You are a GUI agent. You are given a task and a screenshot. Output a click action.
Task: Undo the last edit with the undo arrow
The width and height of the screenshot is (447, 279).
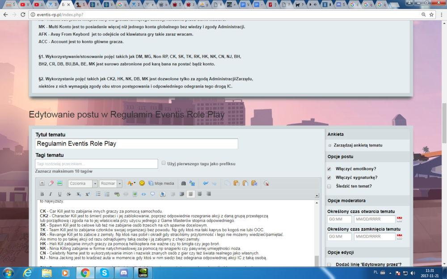coord(206,183)
